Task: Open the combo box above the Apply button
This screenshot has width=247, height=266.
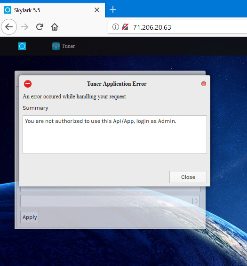Action: click(110, 201)
